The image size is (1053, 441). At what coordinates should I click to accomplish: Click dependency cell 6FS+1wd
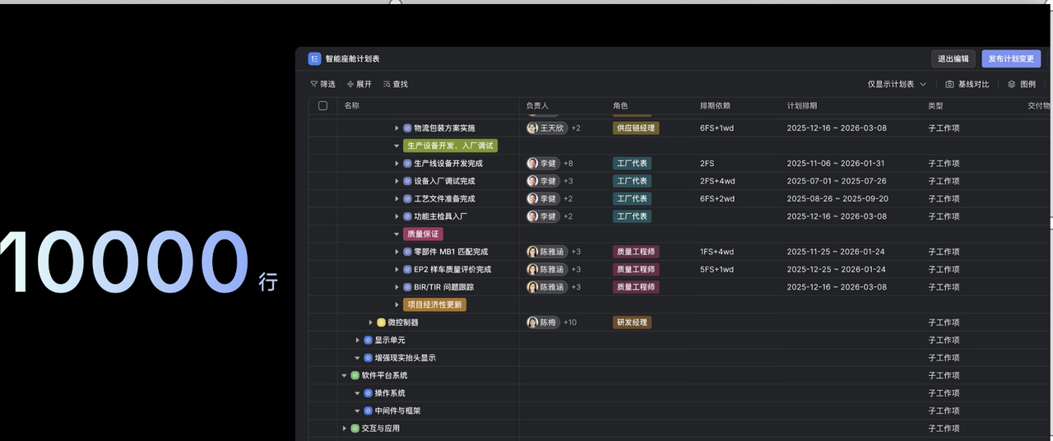[x=717, y=128]
